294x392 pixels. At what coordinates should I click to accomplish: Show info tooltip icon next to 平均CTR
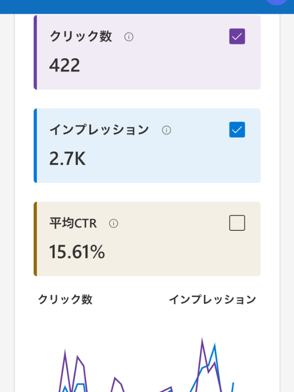(x=114, y=223)
